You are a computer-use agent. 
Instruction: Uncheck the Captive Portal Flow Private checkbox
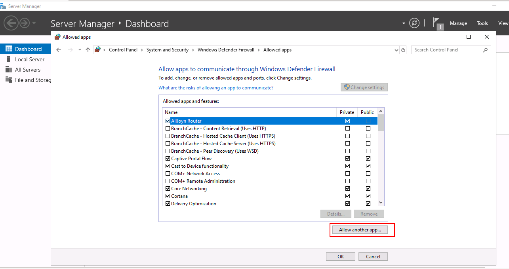[347, 159]
